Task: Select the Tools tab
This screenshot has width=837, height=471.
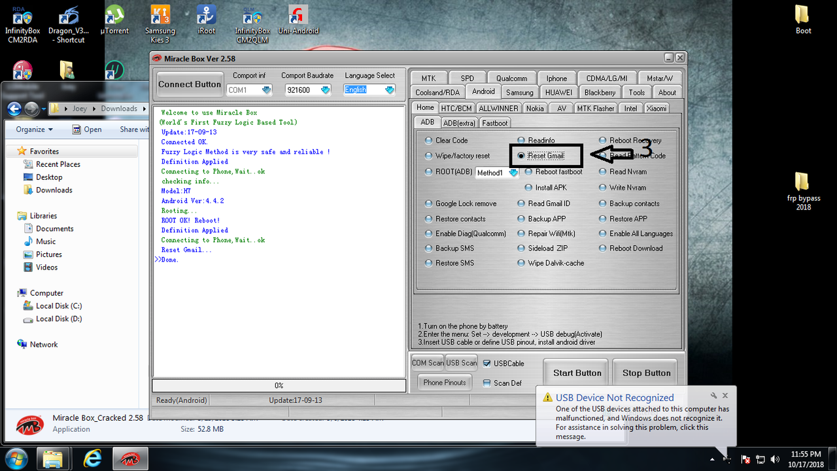Action: point(637,92)
